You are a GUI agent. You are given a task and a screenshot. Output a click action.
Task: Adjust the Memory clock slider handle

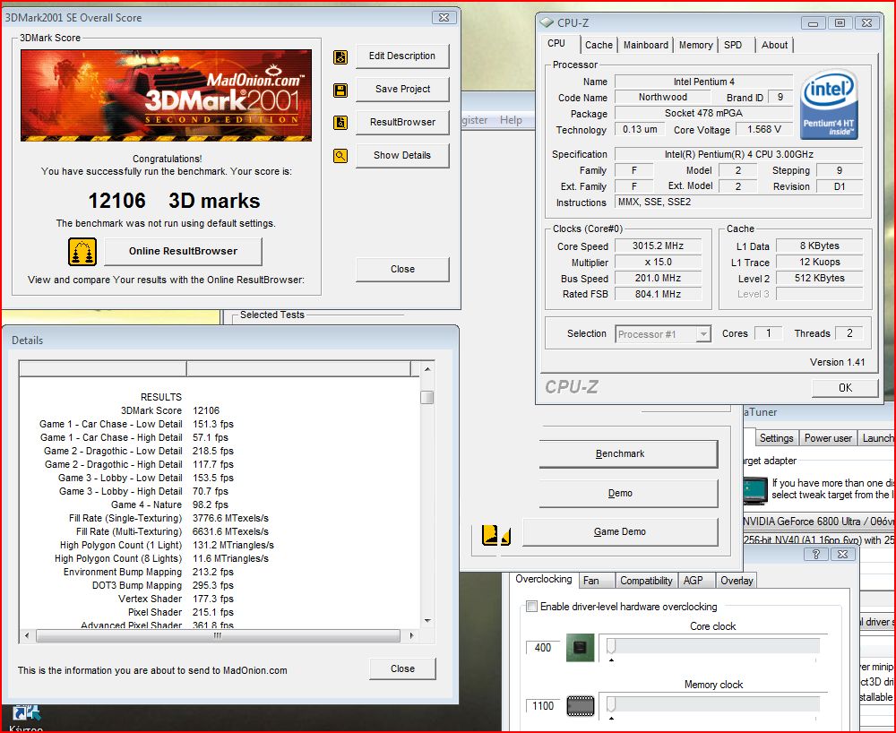coord(611,704)
